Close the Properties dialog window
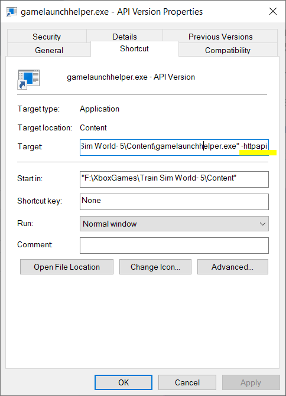The width and height of the screenshot is (286, 396). click(x=273, y=11)
